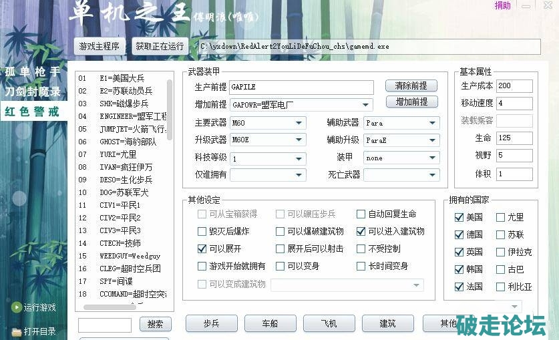Select the 刀剑封魔录 sidebar tab
This screenshot has width=559, height=340.
[32, 92]
